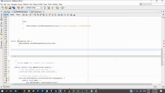The height and width of the screenshot is (93, 165).
Task: Close the Start Page tab
Action: [x=12, y=12]
